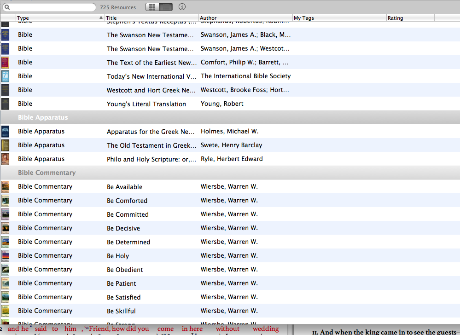The image size is (460, 335).
Task: Select Text of the Earliest New cover icon
Action: click(x=5, y=63)
